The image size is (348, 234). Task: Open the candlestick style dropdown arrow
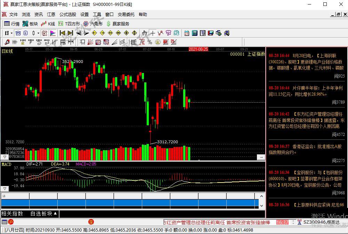pyautogui.click(x=38, y=33)
